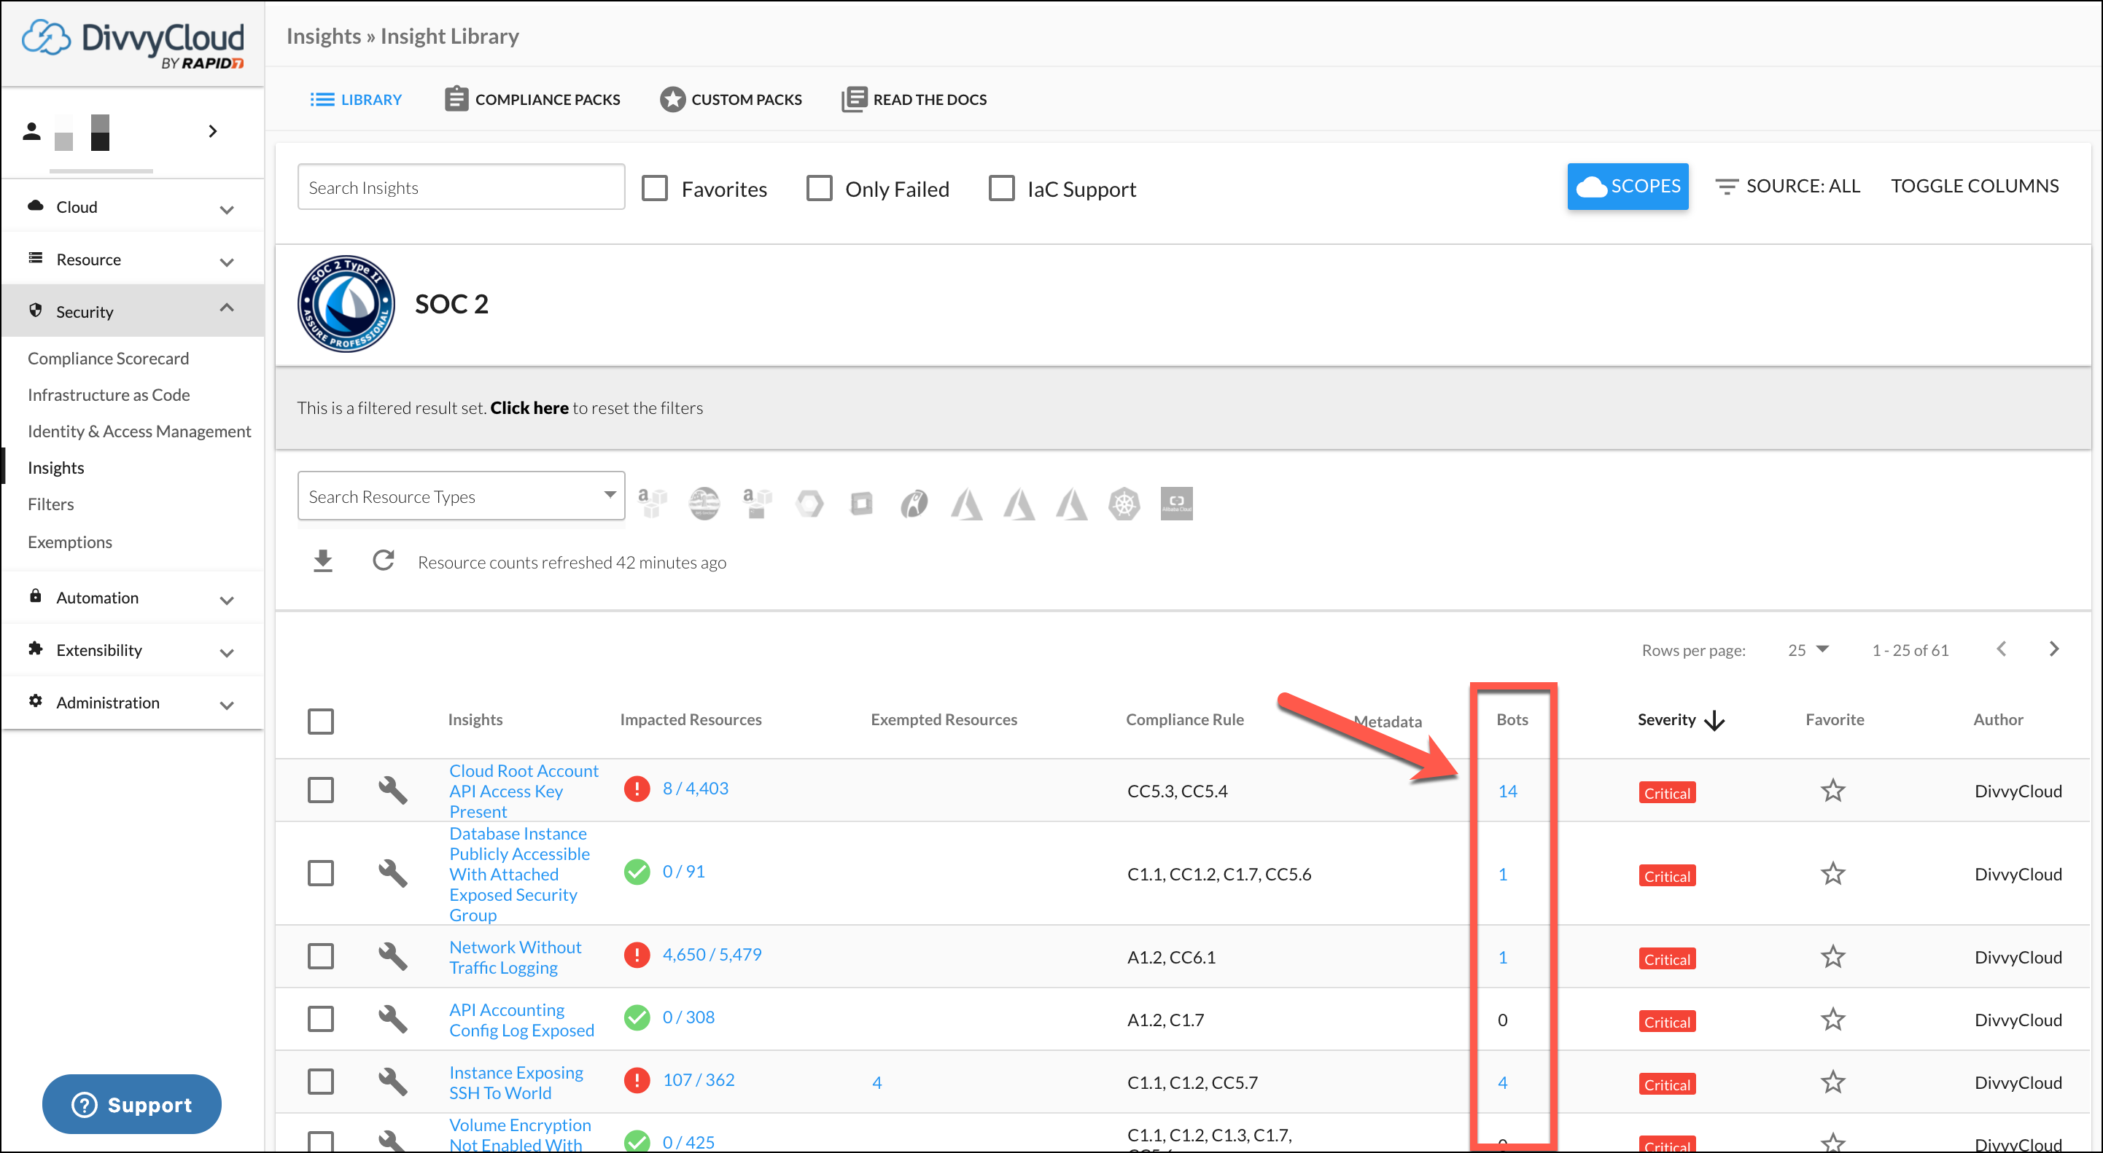Click the DivvyCloud logo

[x=133, y=44]
